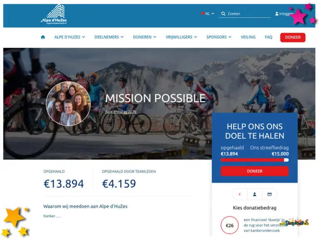Click the fundraising progress bar
319x239 pixels.
coord(255,160)
